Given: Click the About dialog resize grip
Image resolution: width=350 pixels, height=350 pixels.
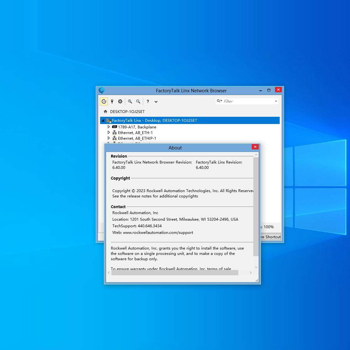Looking at the screenshot, I should [x=257, y=280].
